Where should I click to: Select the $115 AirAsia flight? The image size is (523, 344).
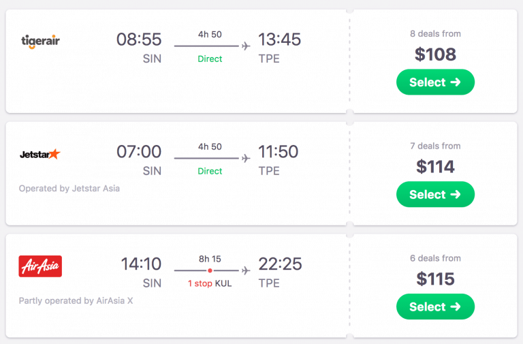pos(435,307)
